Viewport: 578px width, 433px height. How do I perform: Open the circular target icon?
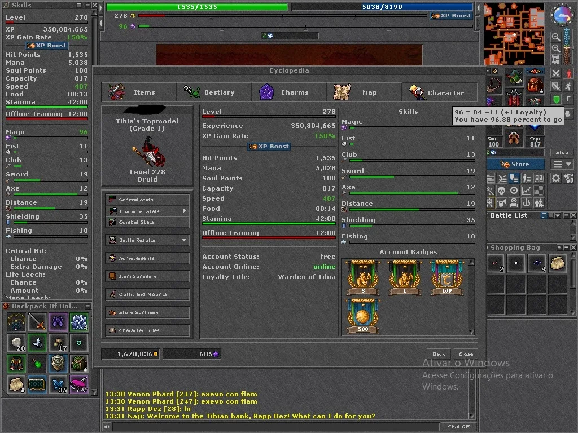click(514, 191)
